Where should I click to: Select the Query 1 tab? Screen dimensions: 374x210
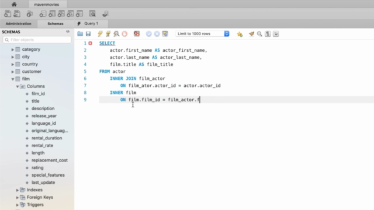coord(91,23)
